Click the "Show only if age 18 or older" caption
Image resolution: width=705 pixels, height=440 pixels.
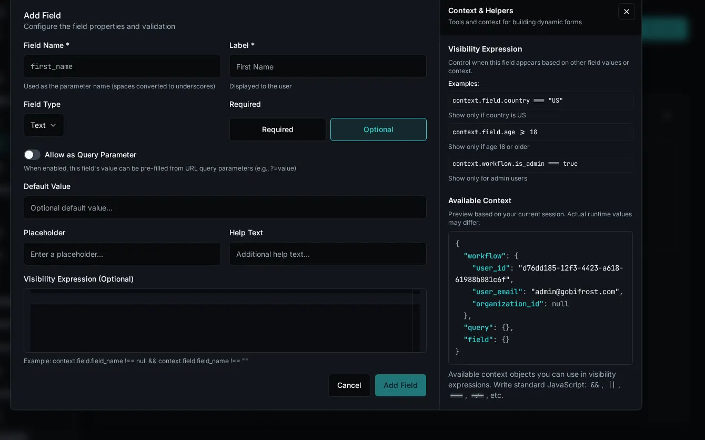pos(489,147)
